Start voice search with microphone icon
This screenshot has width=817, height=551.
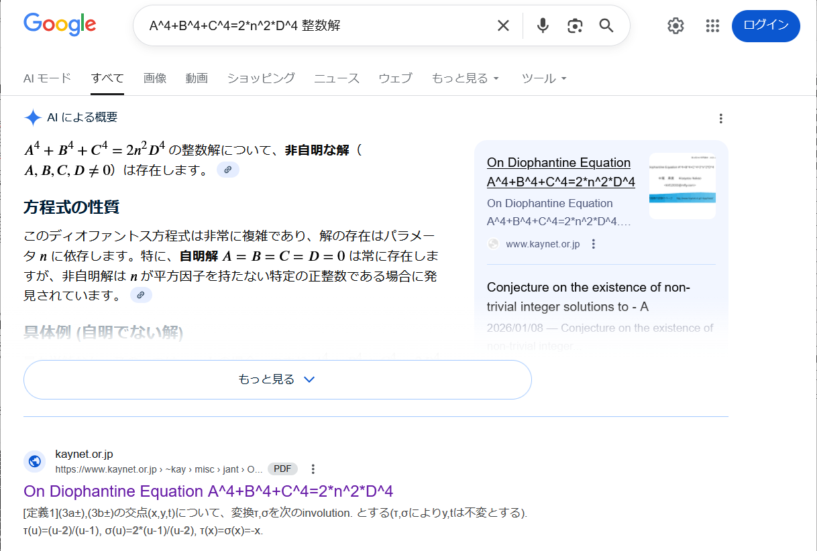pyautogui.click(x=543, y=25)
